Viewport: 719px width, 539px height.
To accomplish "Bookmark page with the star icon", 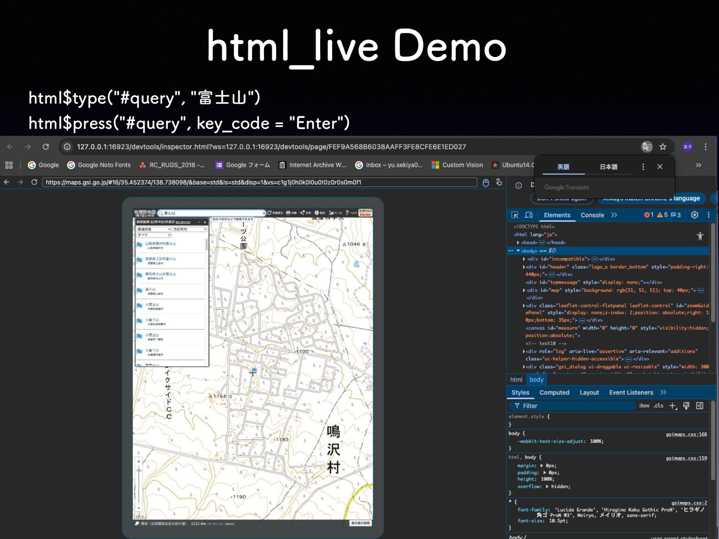I will coord(663,147).
